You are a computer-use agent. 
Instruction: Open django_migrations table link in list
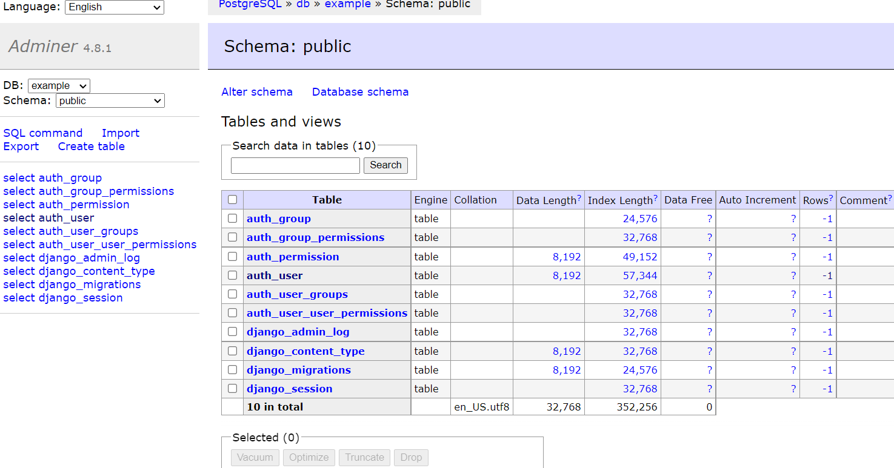coord(299,370)
